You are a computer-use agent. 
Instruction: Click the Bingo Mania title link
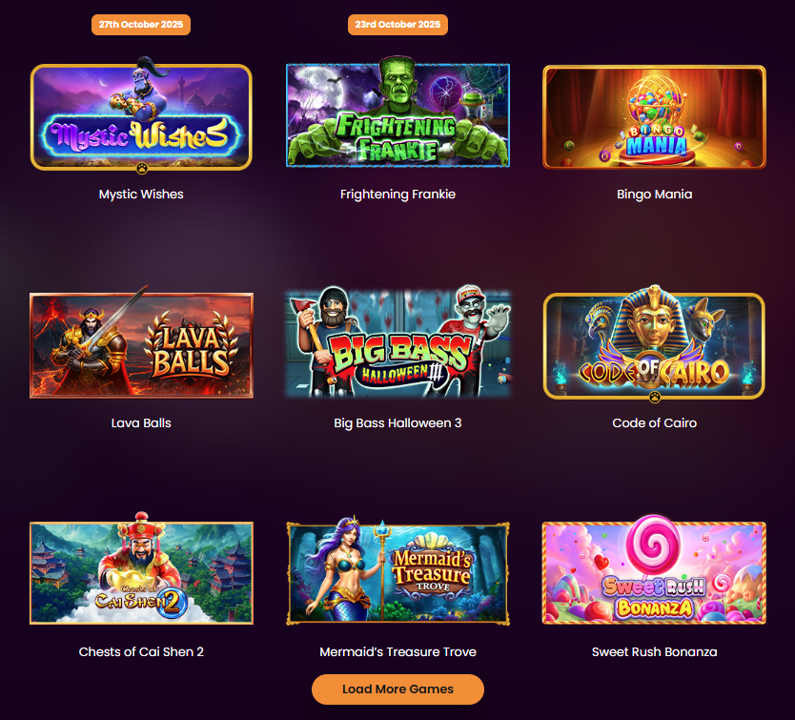[654, 194]
